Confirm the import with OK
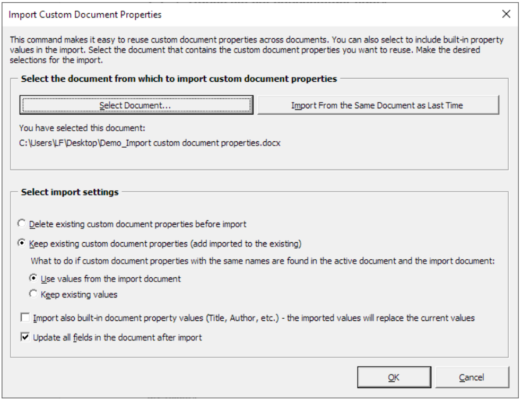The image size is (522, 400). (394, 377)
